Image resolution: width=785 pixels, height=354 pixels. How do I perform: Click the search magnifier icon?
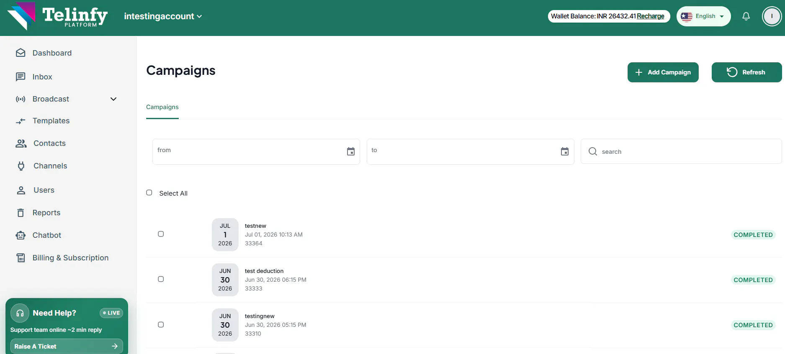coord(593,151)
